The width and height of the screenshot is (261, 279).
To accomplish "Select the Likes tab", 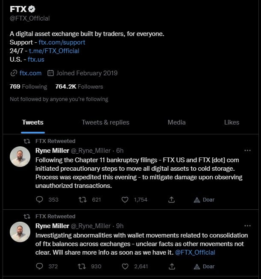I will point(232,122).
